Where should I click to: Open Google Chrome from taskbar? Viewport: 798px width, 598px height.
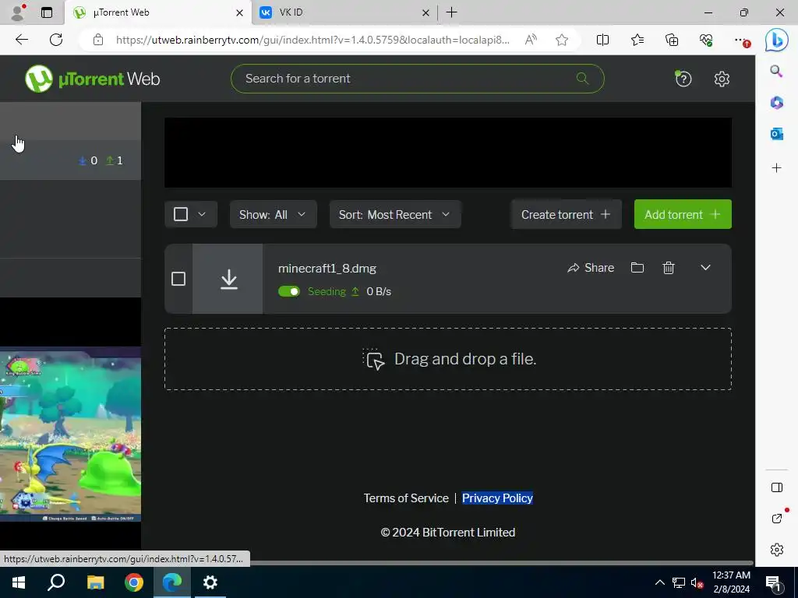pyautogui.click(x=134, y=582)
